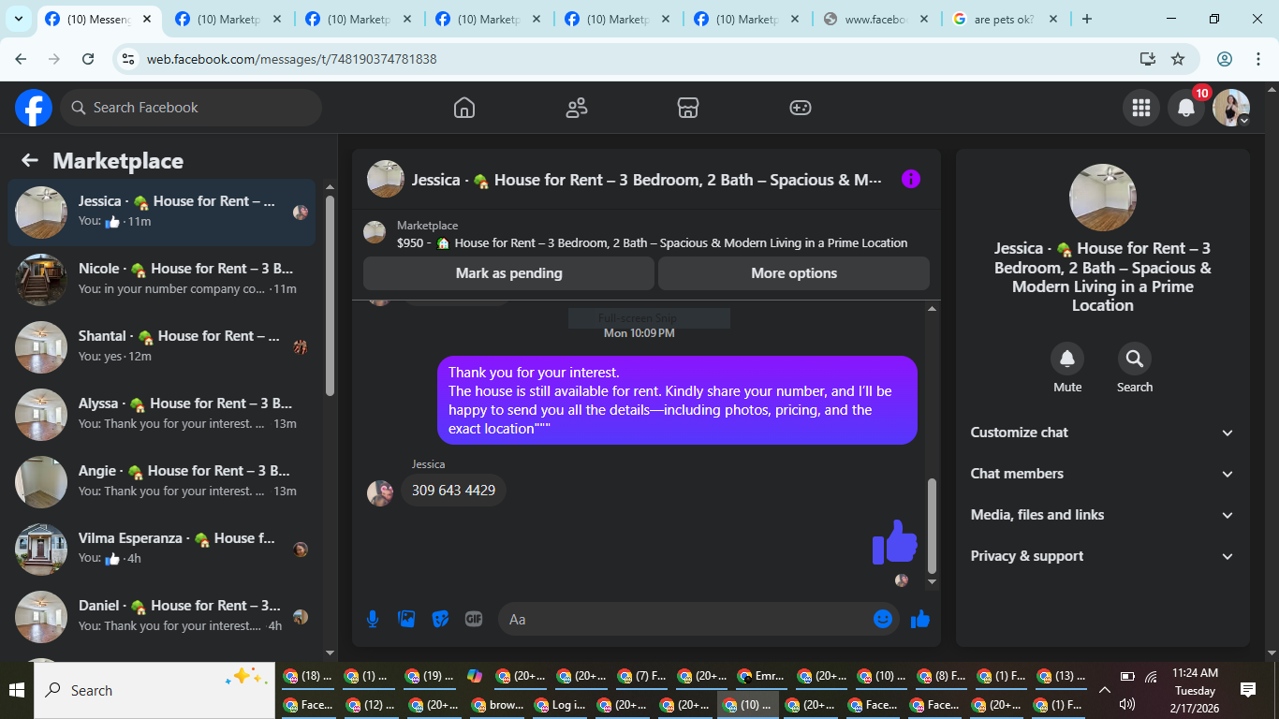Attach a photo or file icon
This screenshot has width=1279, height=719.
click(406, 619)
